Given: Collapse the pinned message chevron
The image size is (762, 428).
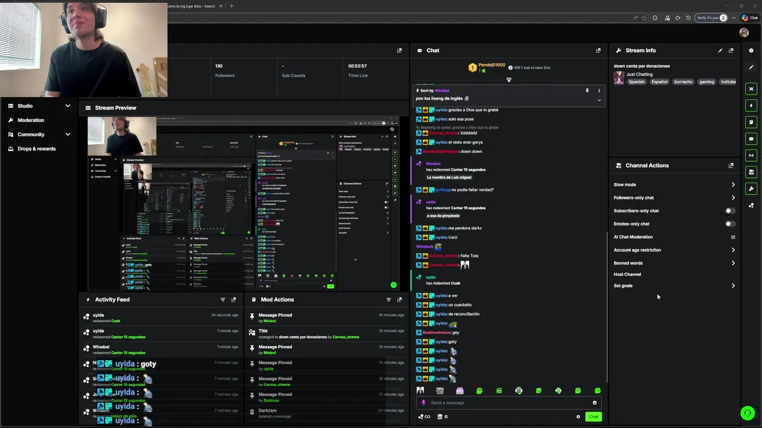Looking at the screenshot, I should 599,100.
